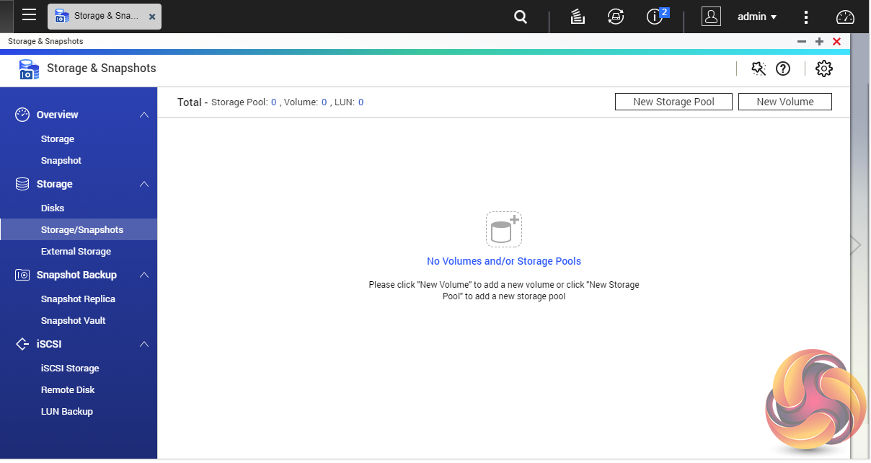Open Snapshot under Overview
Image resolution: width=871 pixels, height=463 pixels.
(61, 160)
